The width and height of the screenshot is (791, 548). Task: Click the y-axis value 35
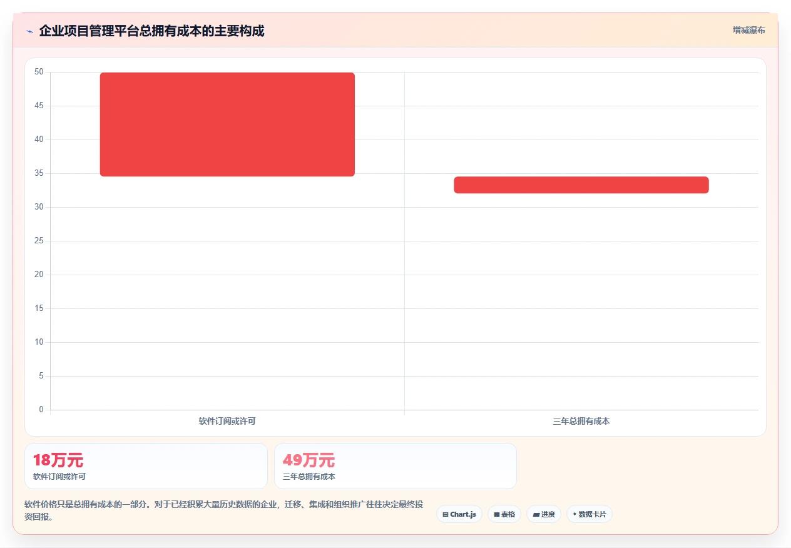[x=39, y=173]
